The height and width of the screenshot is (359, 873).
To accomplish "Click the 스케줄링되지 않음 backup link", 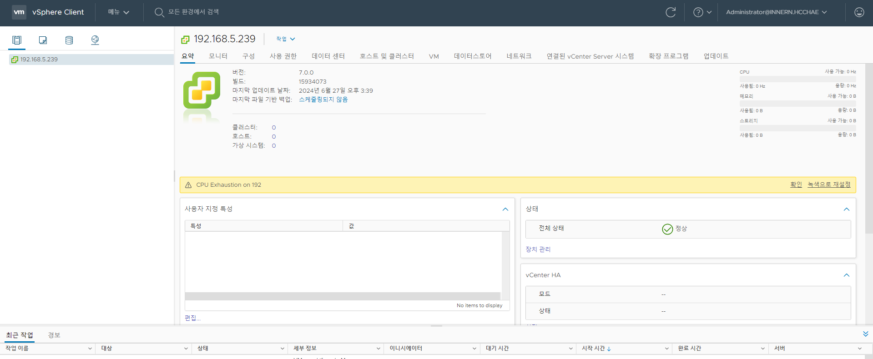I will 323,100.
